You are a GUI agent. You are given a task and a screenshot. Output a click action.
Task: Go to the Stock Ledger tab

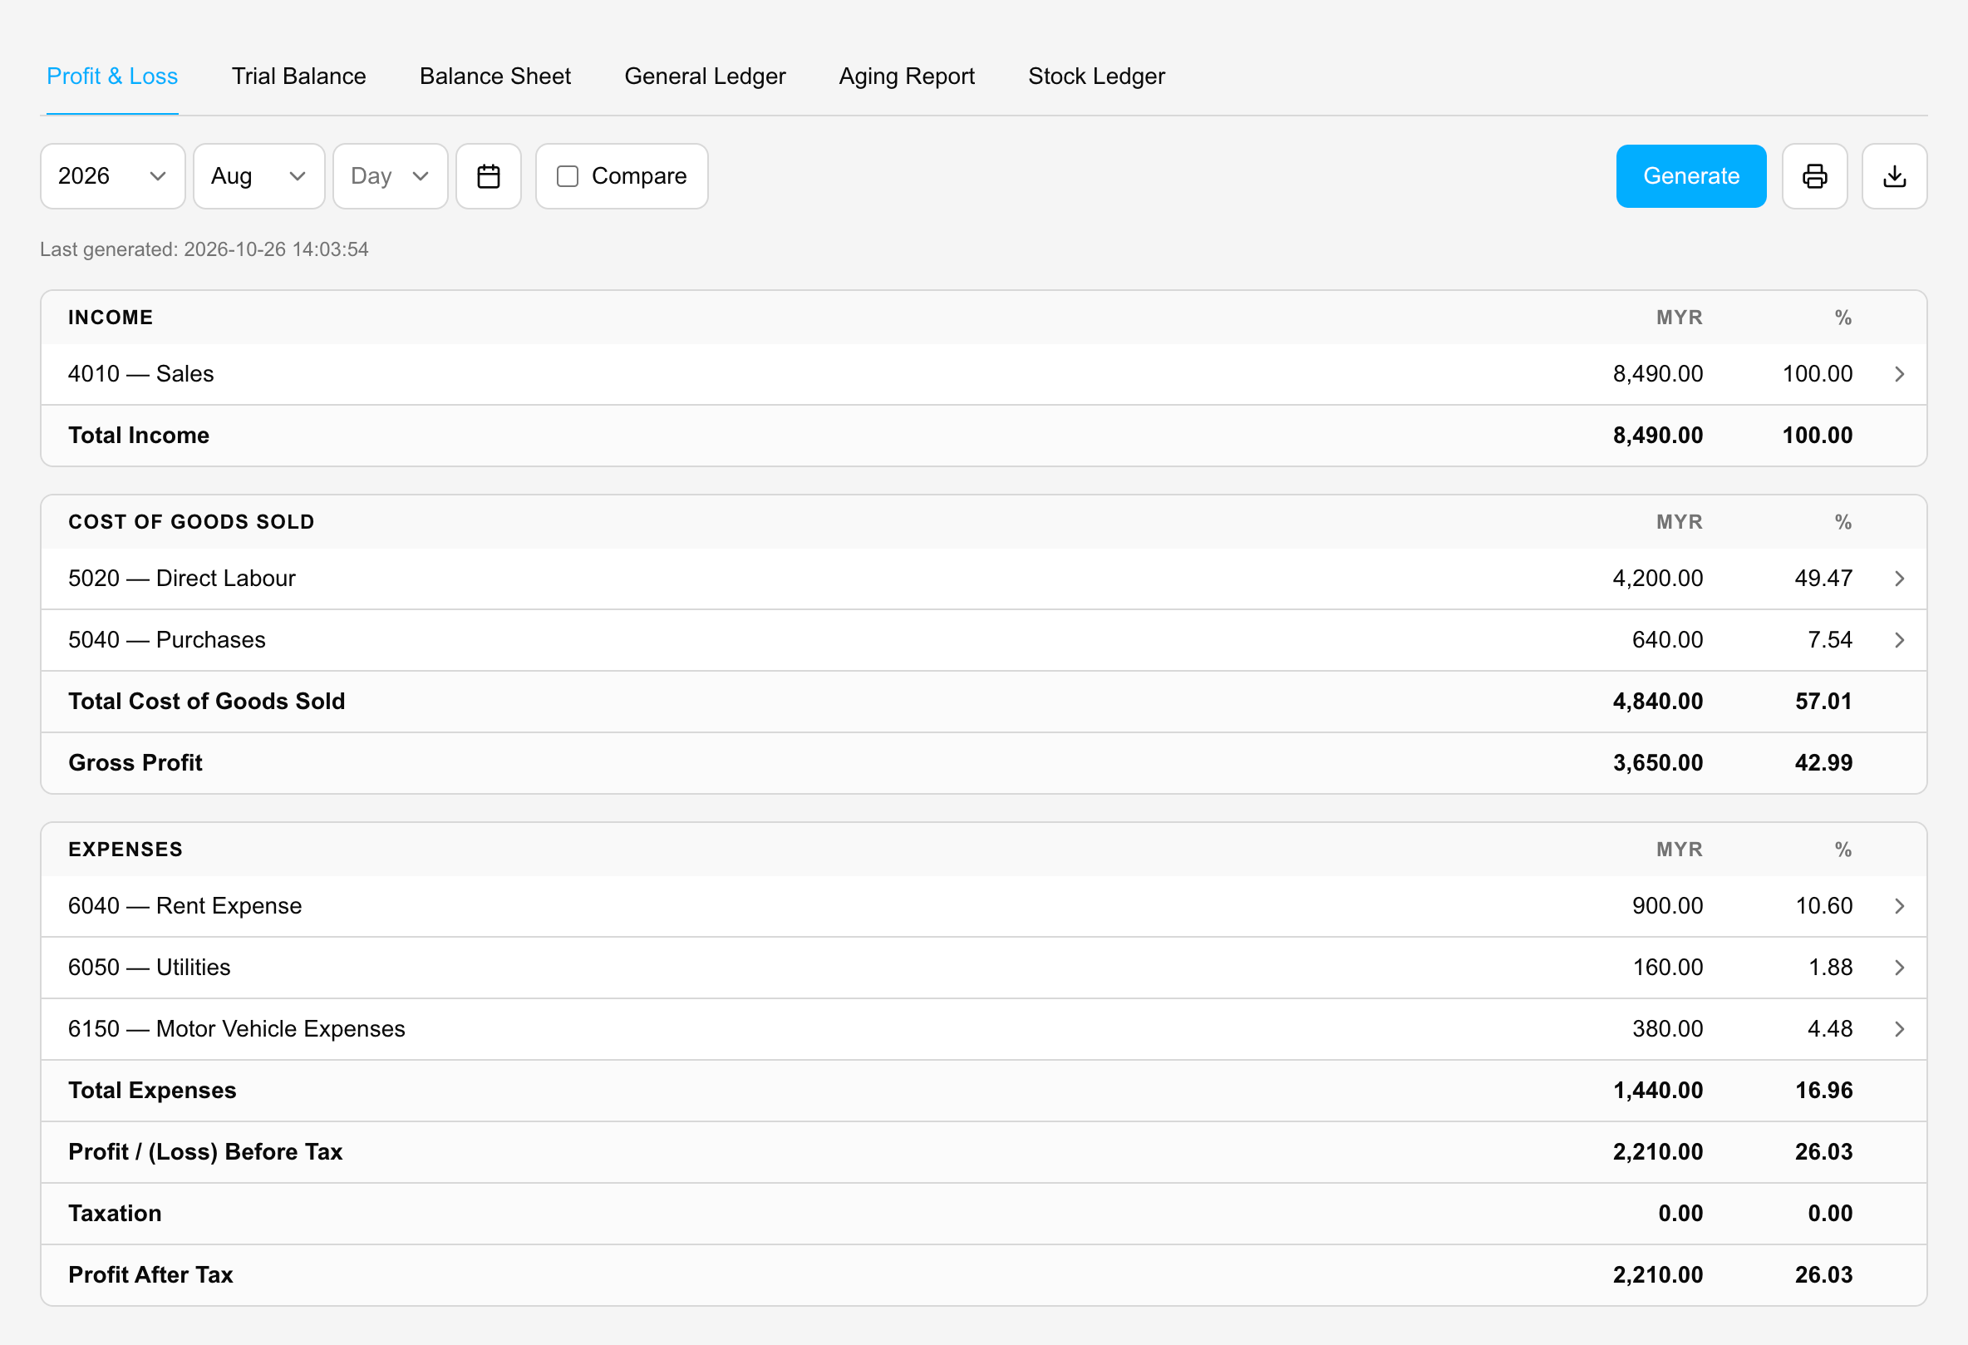1097,76
